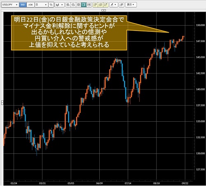Click the 145.000 price axis label

[201, 57]
